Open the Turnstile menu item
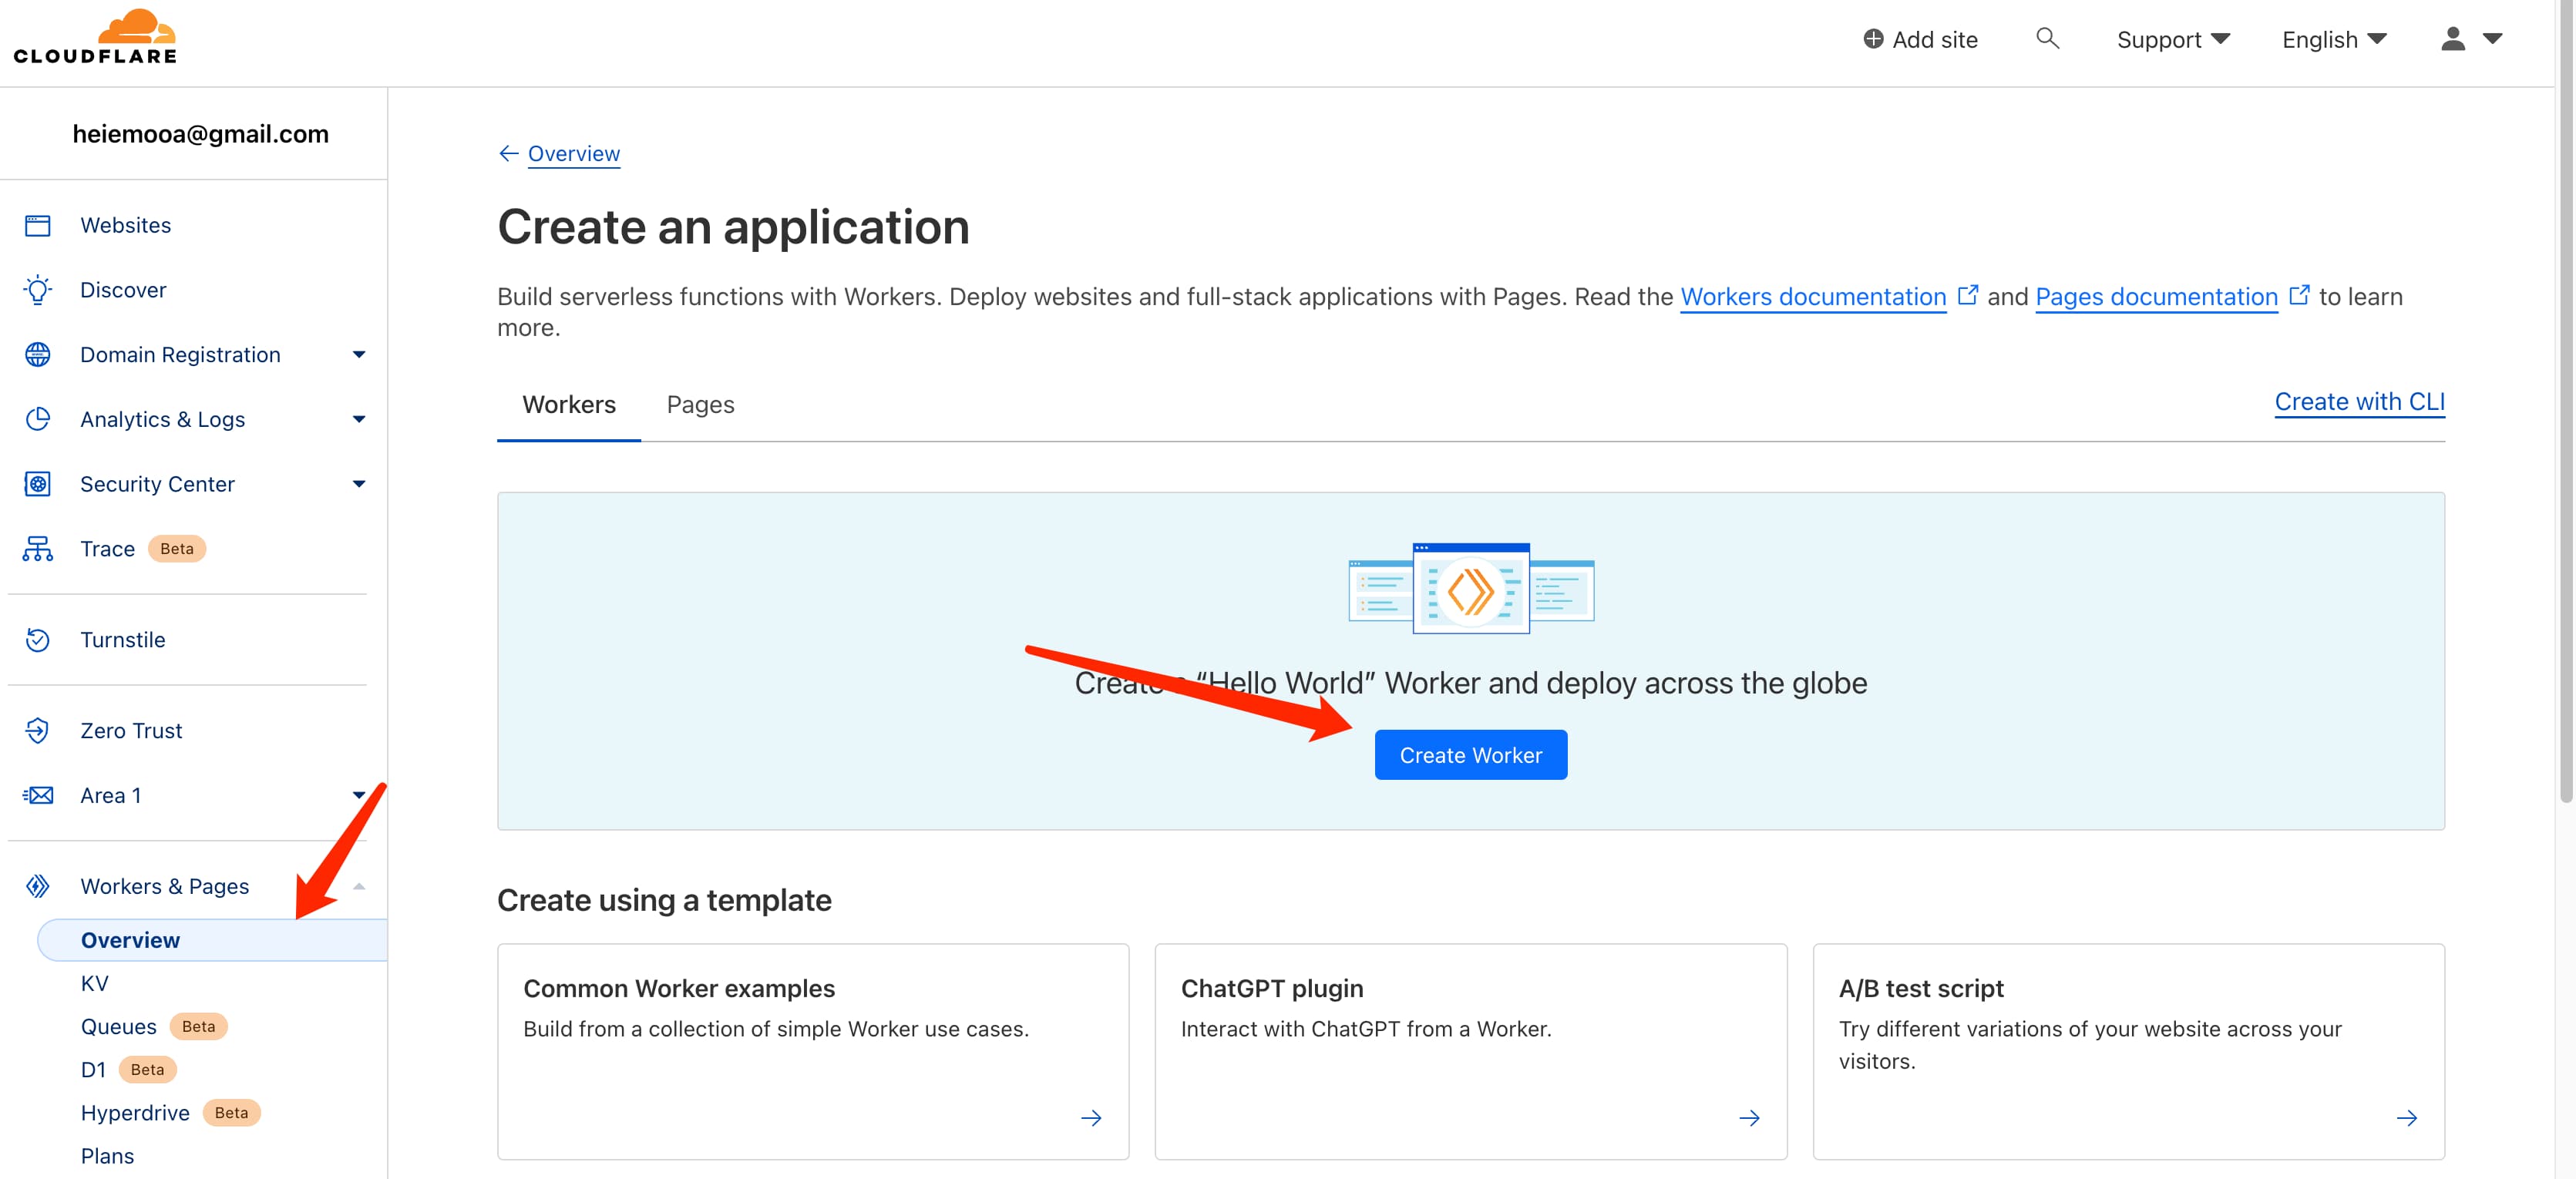The image size is (2576, 1179). click(123, 640)
